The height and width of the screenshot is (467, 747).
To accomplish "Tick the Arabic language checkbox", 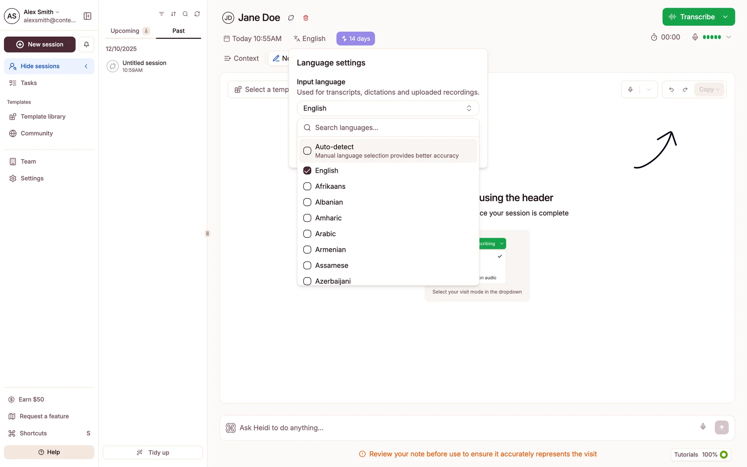I will (307, 234).
